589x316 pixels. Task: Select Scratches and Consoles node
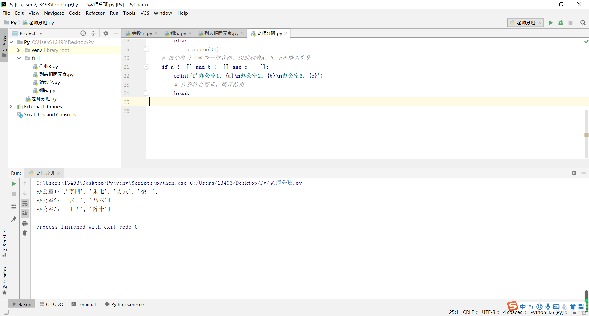[47, 114]
